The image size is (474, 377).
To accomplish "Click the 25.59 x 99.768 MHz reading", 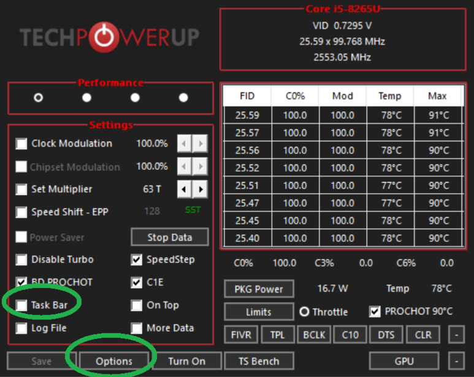I will [x=342, y=42].
